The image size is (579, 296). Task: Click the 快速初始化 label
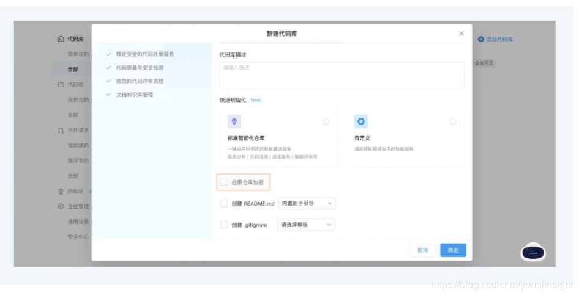233,99
